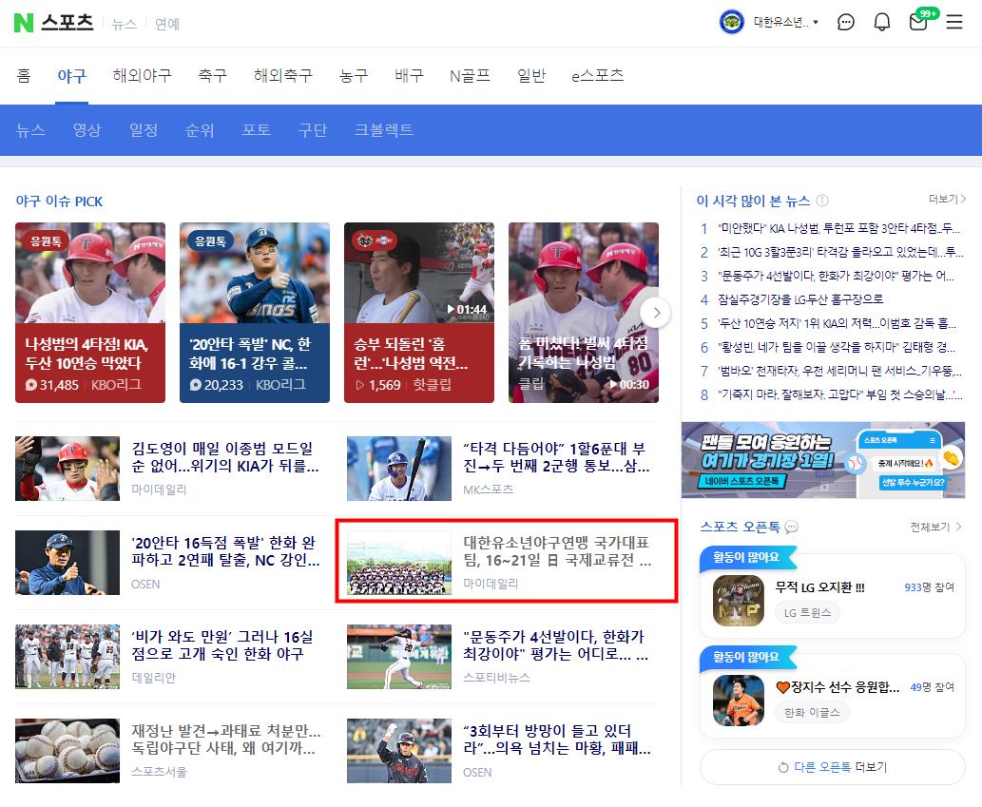Viewport: 982px width, 807px height.
Task: Click the Naver N logo
Action: point(23,23)
